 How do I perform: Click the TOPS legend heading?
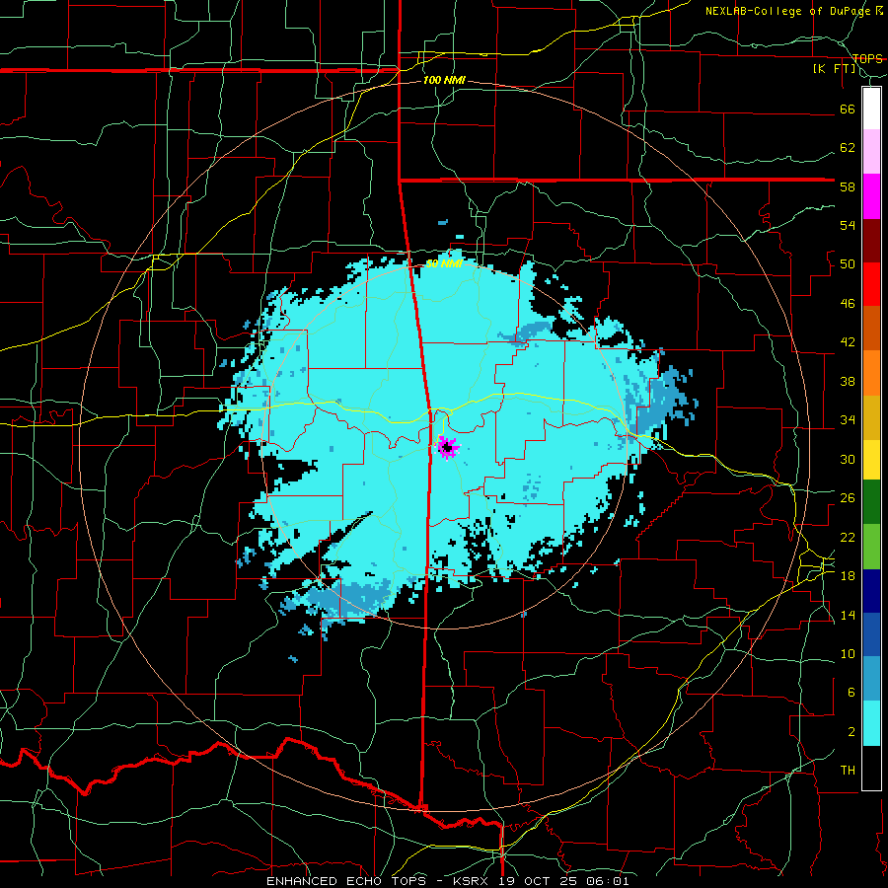(x=867, y=58)
